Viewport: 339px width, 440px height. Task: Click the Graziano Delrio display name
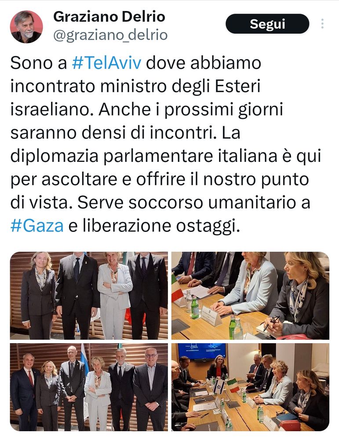(x=109, y=17)
